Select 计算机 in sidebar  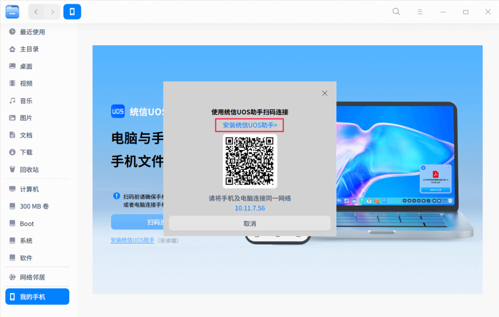tap(37, 189)
